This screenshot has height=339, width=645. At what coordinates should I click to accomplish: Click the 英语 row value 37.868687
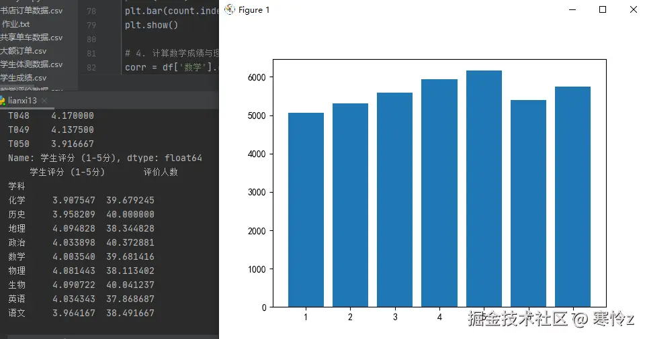tap(130, 299)
